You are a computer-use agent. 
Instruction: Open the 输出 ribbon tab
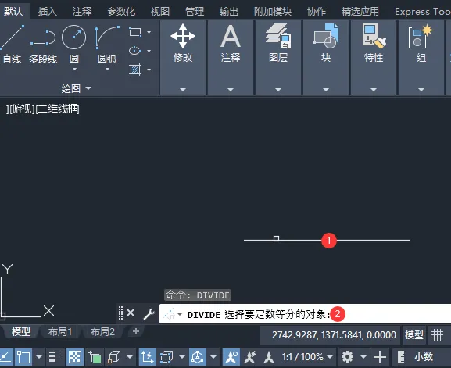tap(229, 12)
